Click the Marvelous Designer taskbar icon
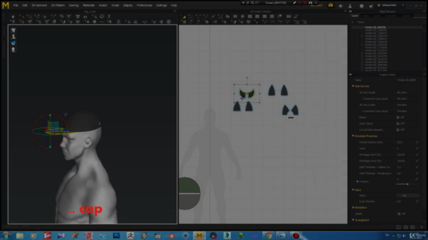The image size is (428, 240). tap(199, 235)
